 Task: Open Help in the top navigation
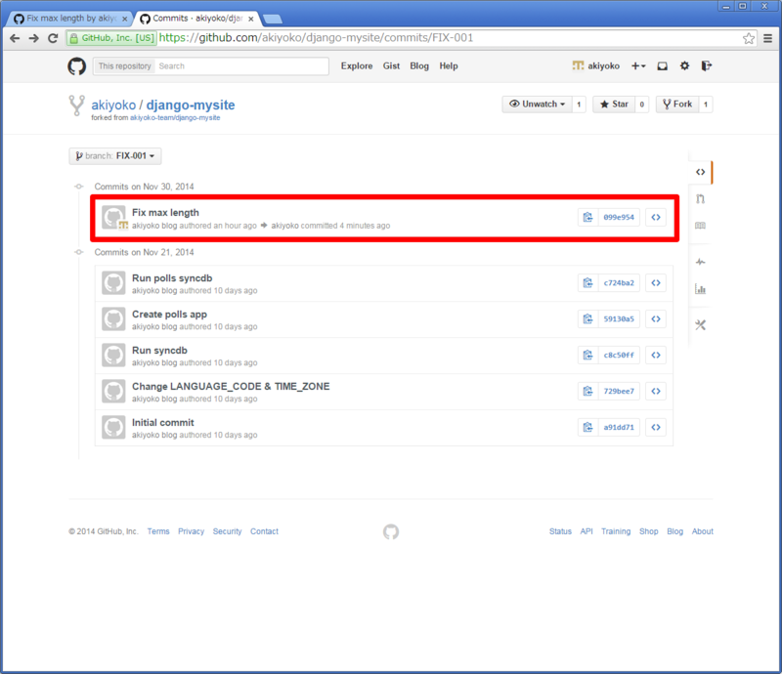tap(449, 65)
